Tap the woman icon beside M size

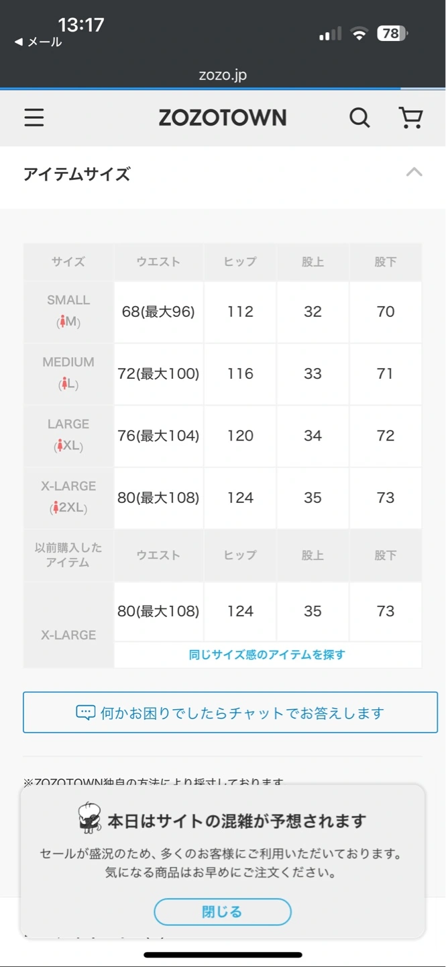pyautogui.click(x=63, y=322)
